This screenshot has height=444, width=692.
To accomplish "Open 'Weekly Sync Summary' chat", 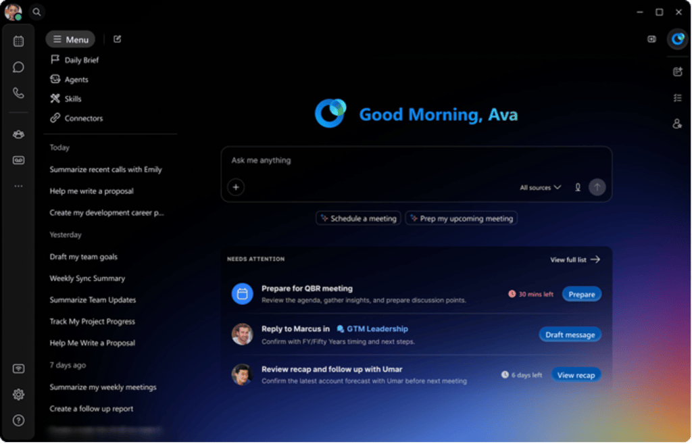I will (x=87, y=278).
